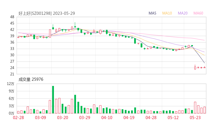Screen dimensions: 209x124
Task: Click the 45 price axis label
Action: [12, 23]
